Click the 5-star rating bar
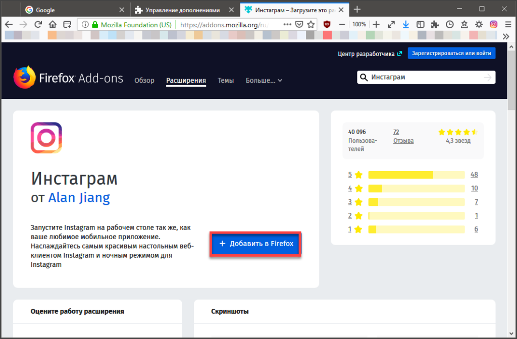 417,175
